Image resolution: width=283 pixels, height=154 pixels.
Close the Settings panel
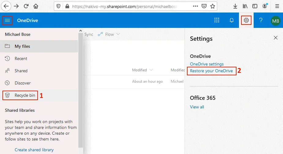point(275,38)
